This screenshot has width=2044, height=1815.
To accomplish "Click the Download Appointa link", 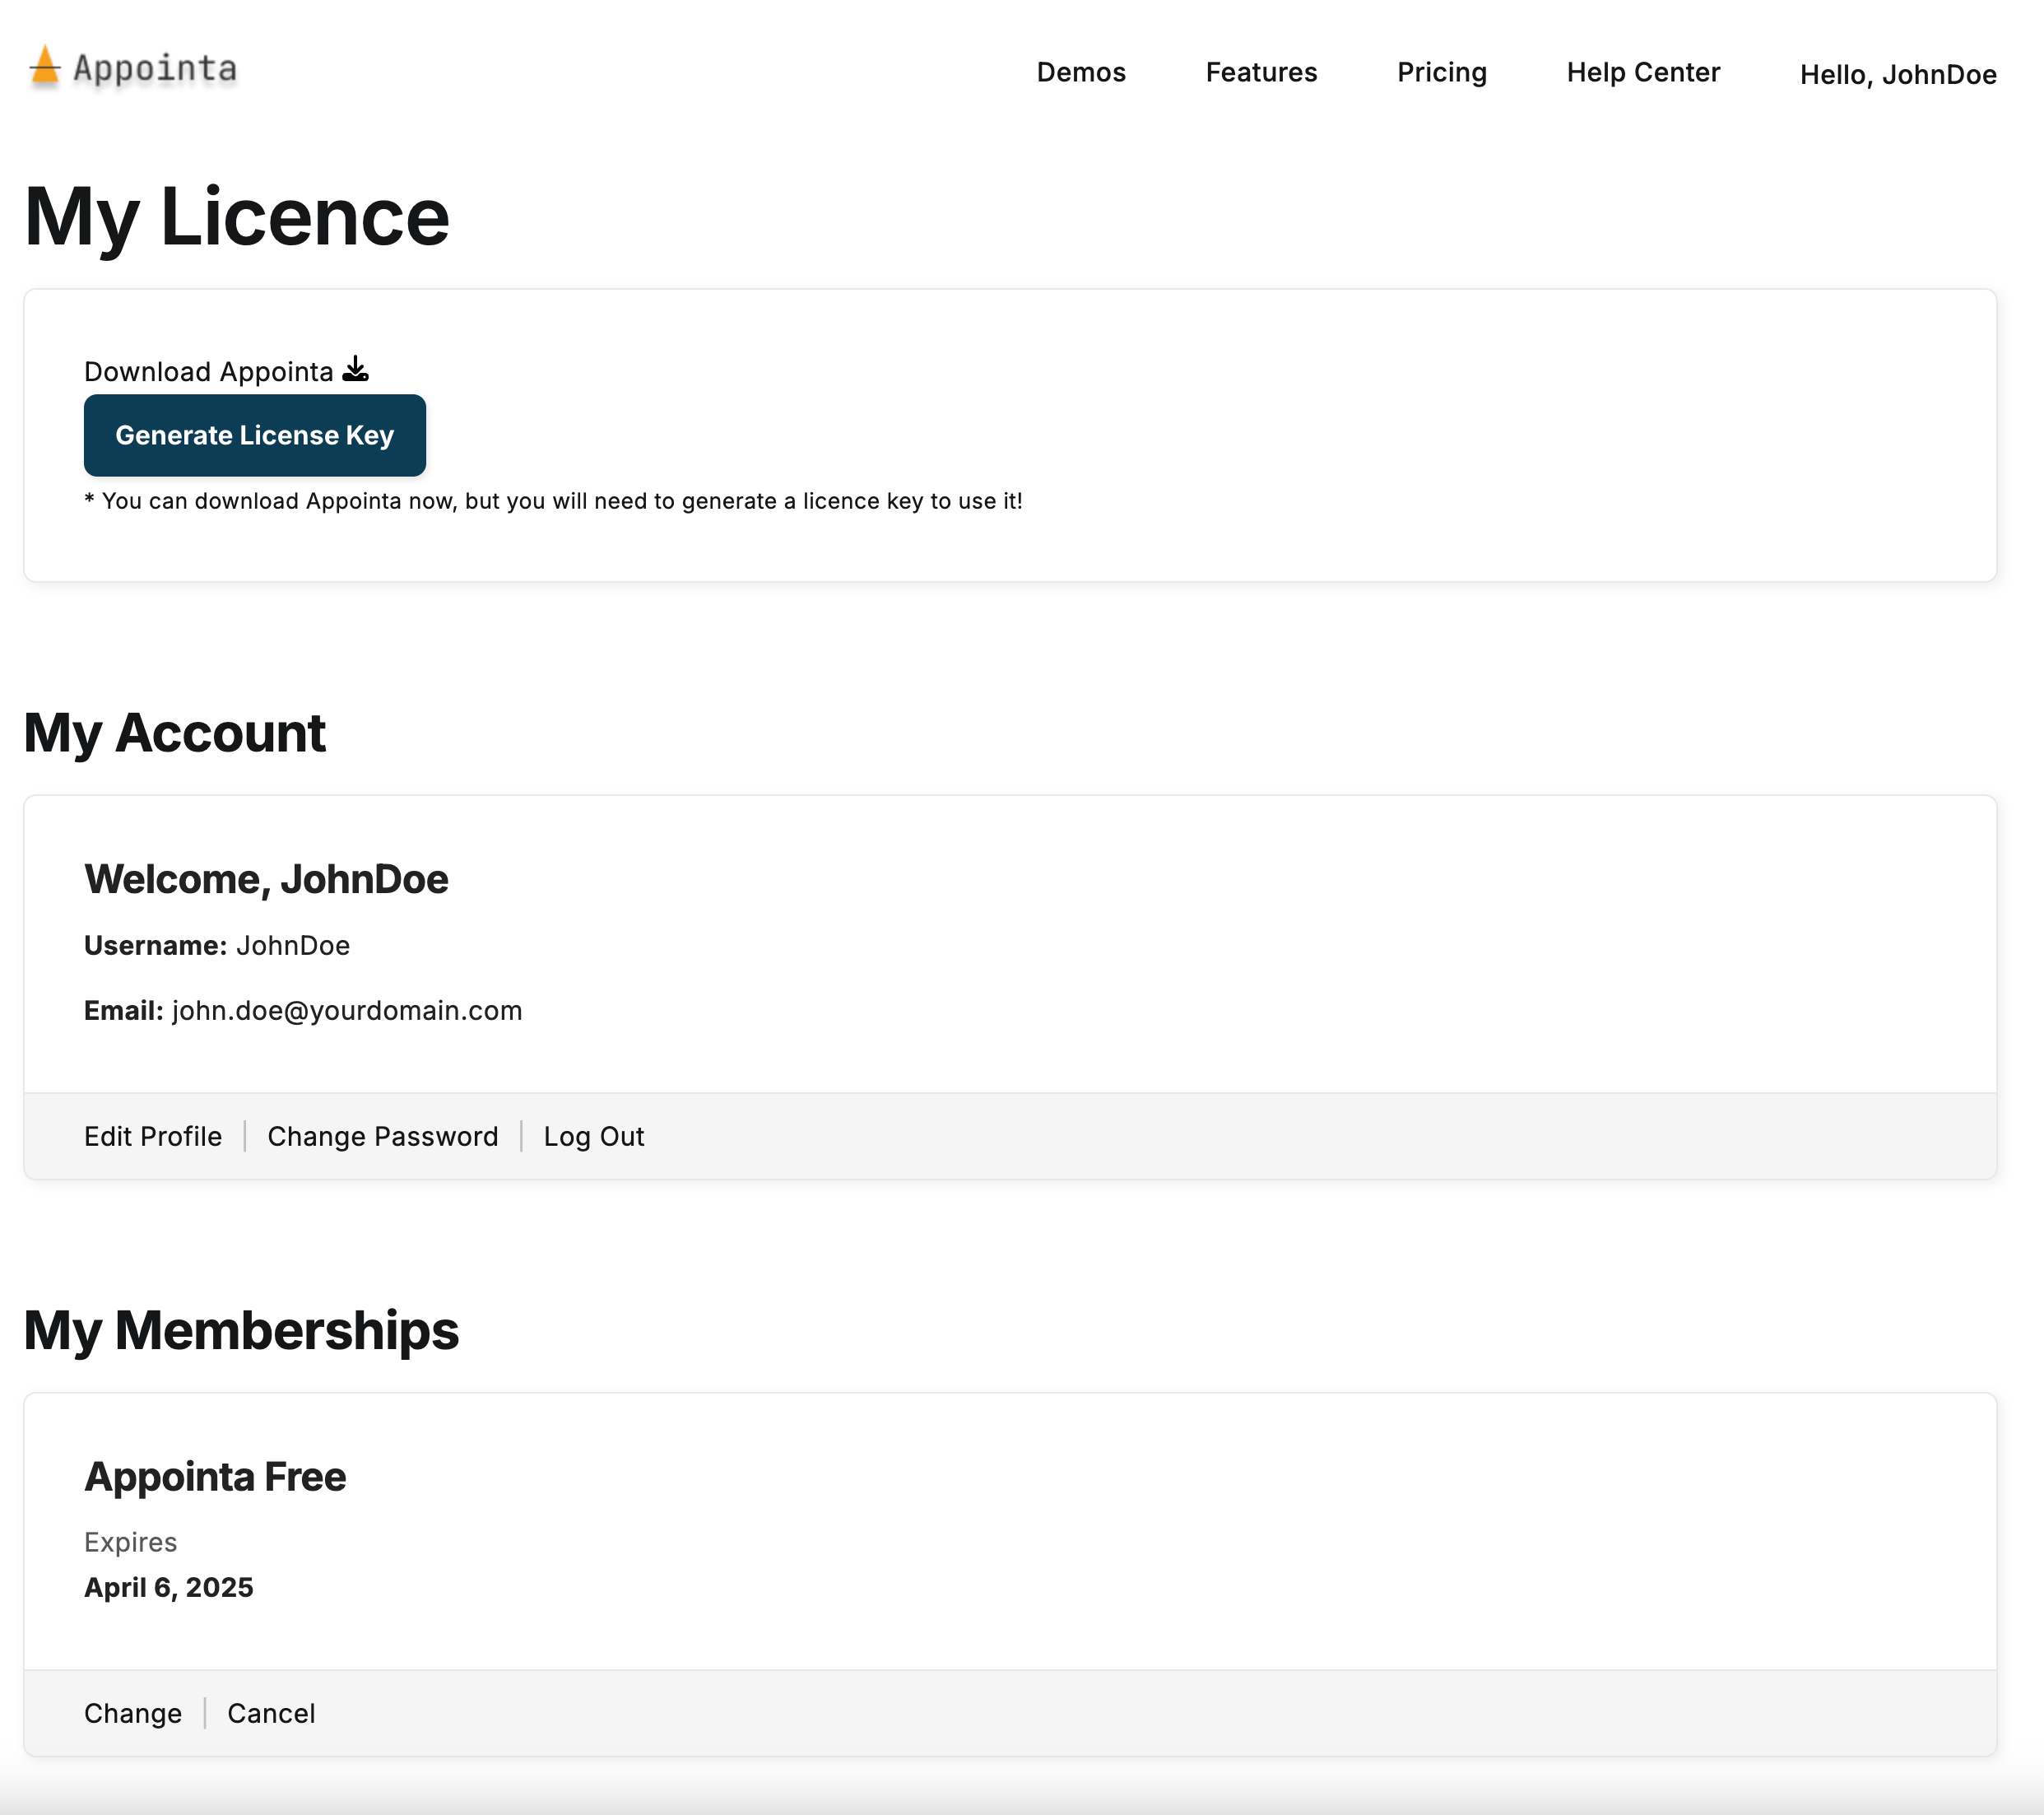I will 208,372.
